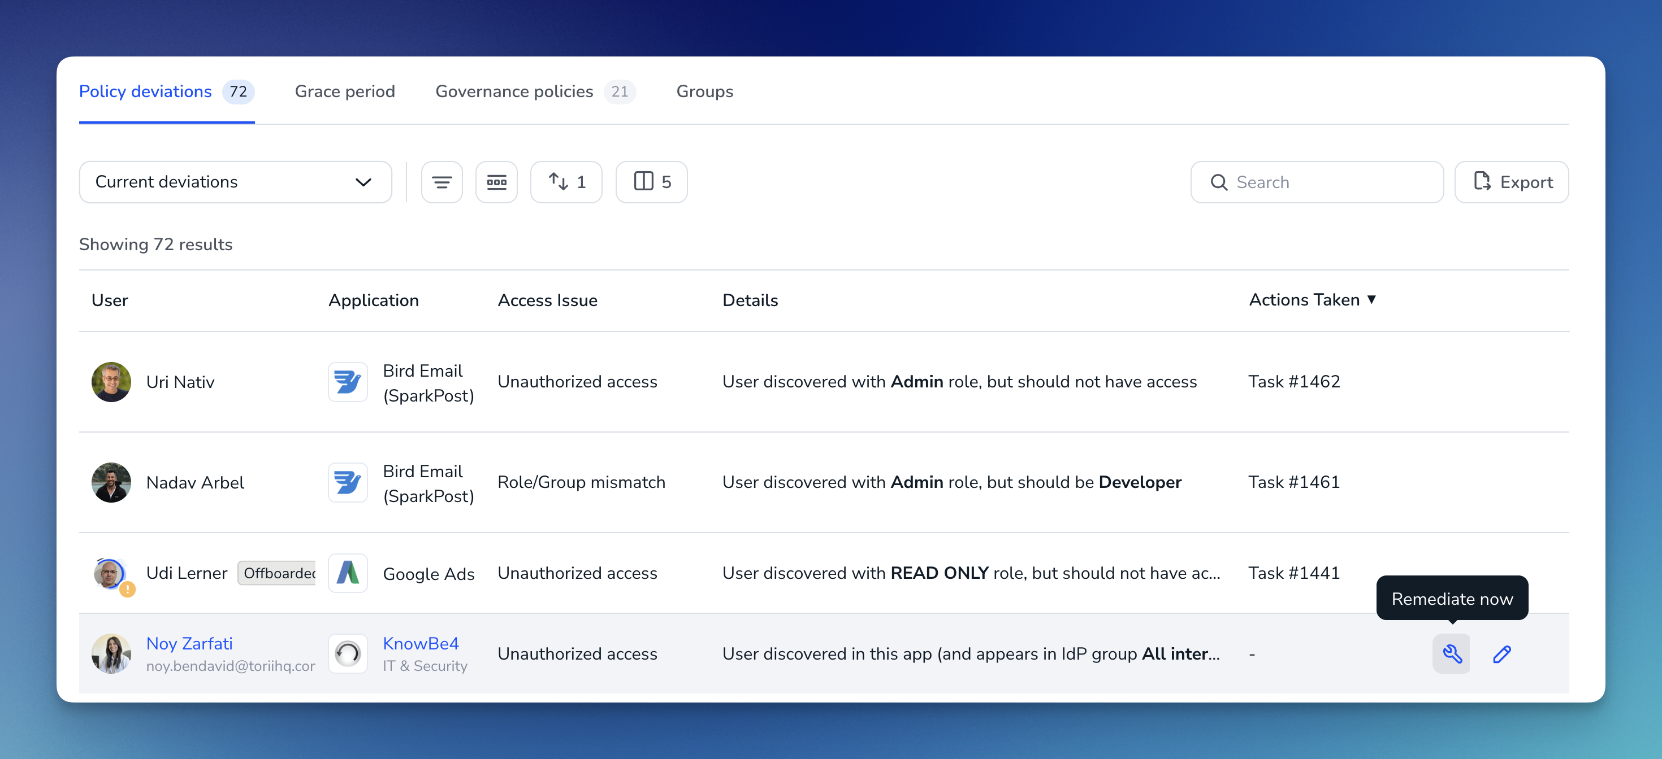Click noy.bendavid email address text

230,666
